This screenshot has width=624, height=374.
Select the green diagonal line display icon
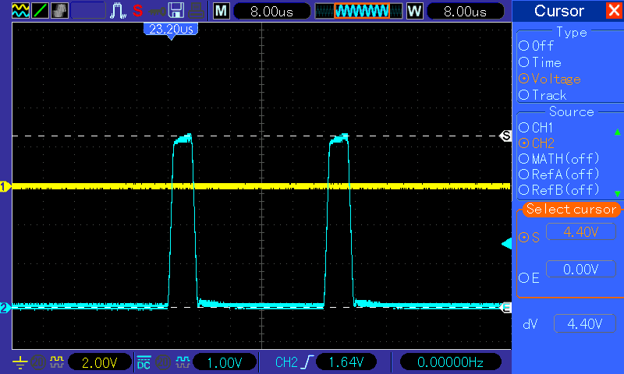coord(40,10)
